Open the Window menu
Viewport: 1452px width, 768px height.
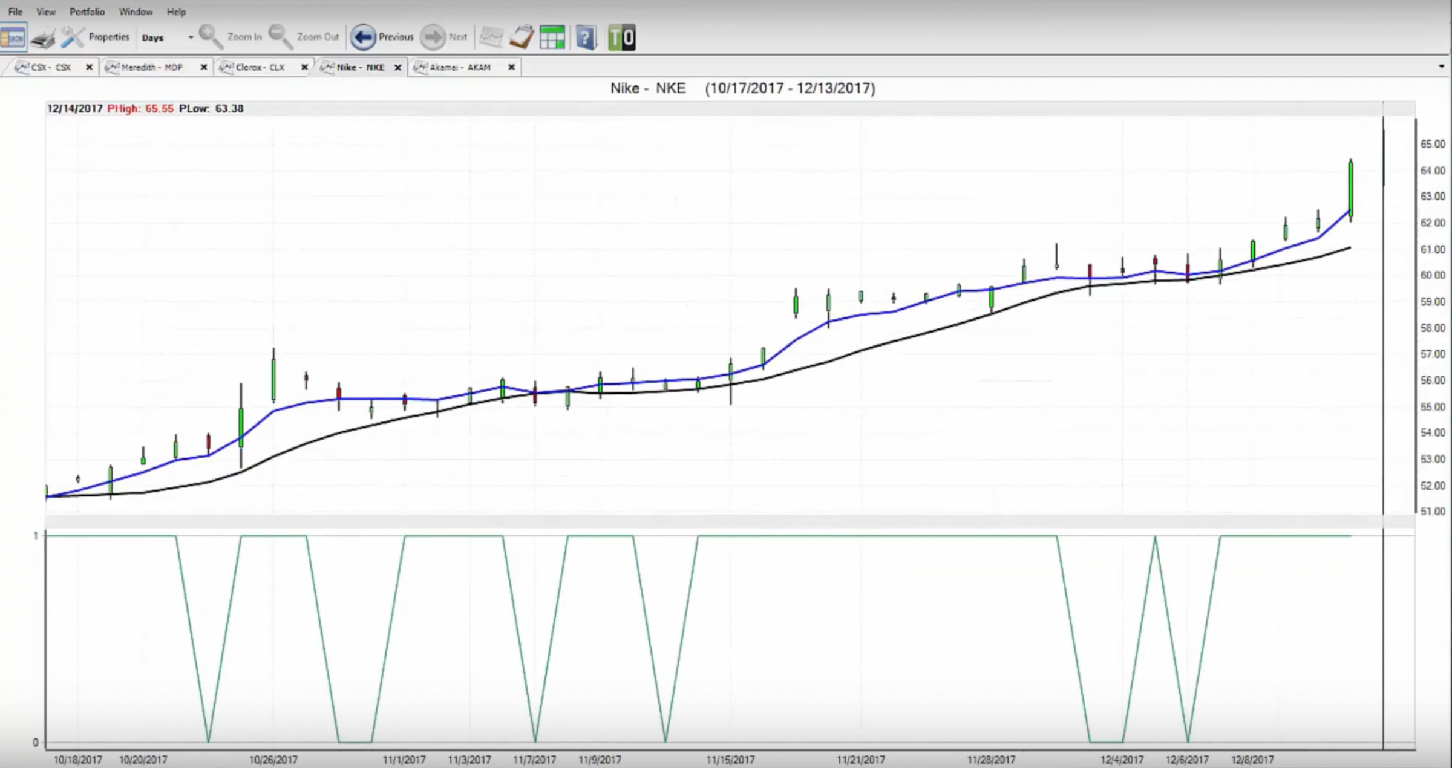(136, 11)
